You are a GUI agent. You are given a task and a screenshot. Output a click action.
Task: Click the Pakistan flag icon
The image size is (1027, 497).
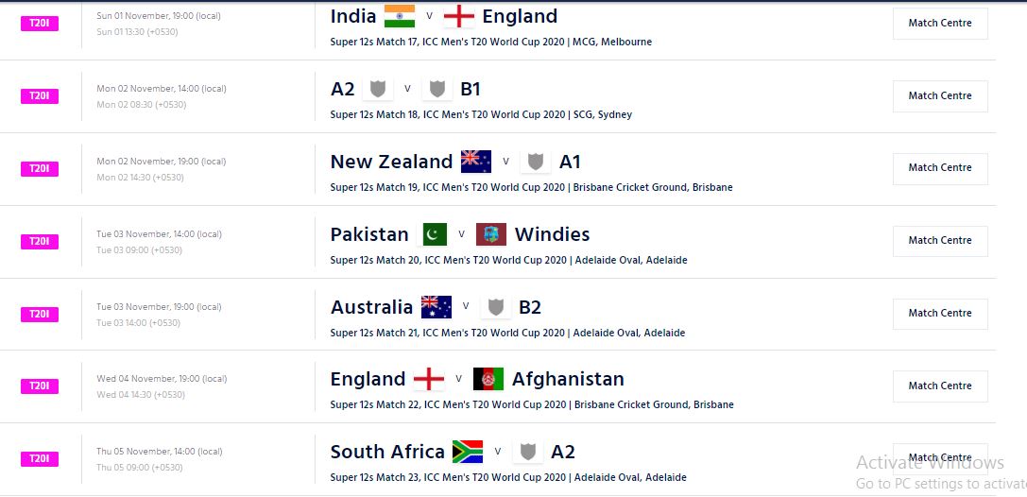point(431,234)
